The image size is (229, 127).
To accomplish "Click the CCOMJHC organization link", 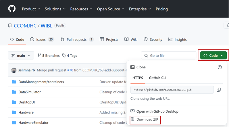I will [x=25, y=26].
